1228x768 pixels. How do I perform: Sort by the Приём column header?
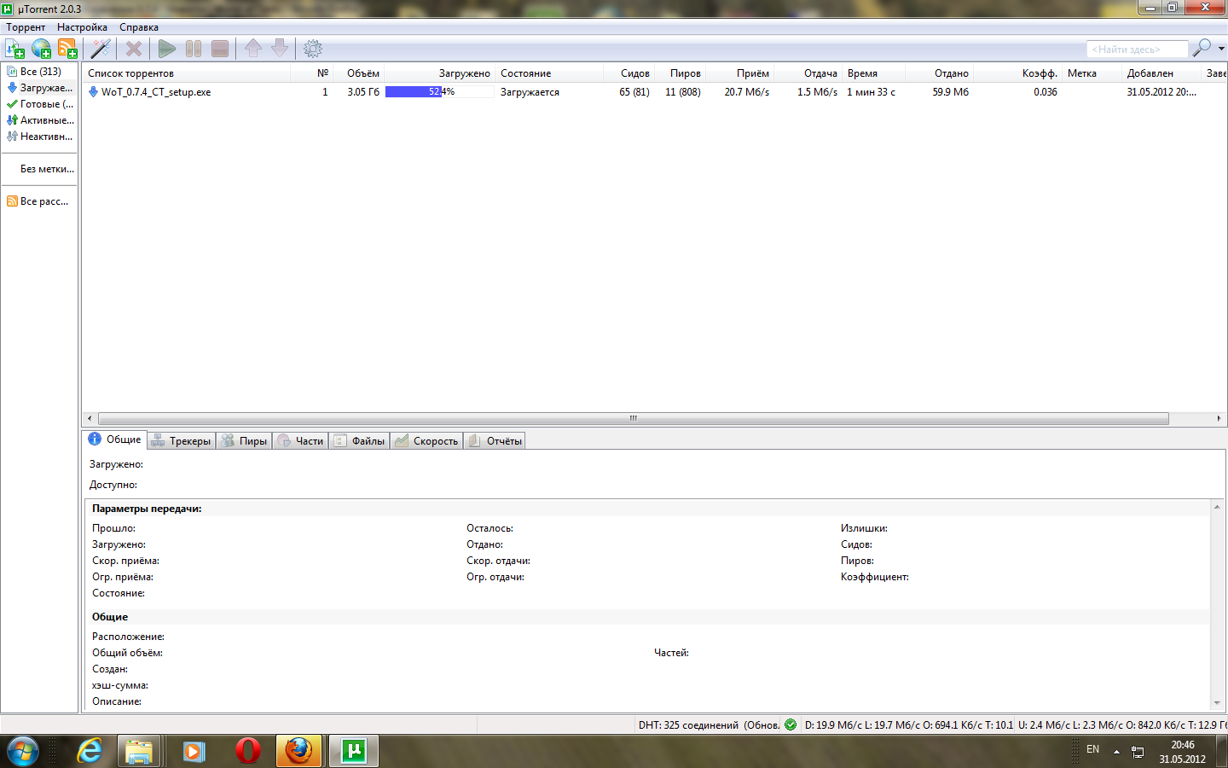(740, 73)
